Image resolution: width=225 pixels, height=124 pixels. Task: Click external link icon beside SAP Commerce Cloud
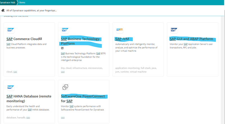pyautogui.click(x=41, y=39)
